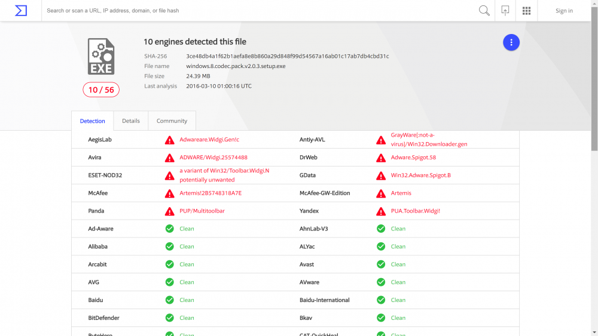Click the magnifying glass search icon
Viewport: 598px width, 336px height.
[484, 11]
